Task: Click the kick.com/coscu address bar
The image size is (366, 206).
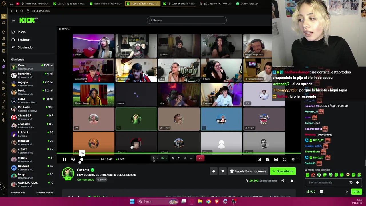Action: (x=41, y=11)
